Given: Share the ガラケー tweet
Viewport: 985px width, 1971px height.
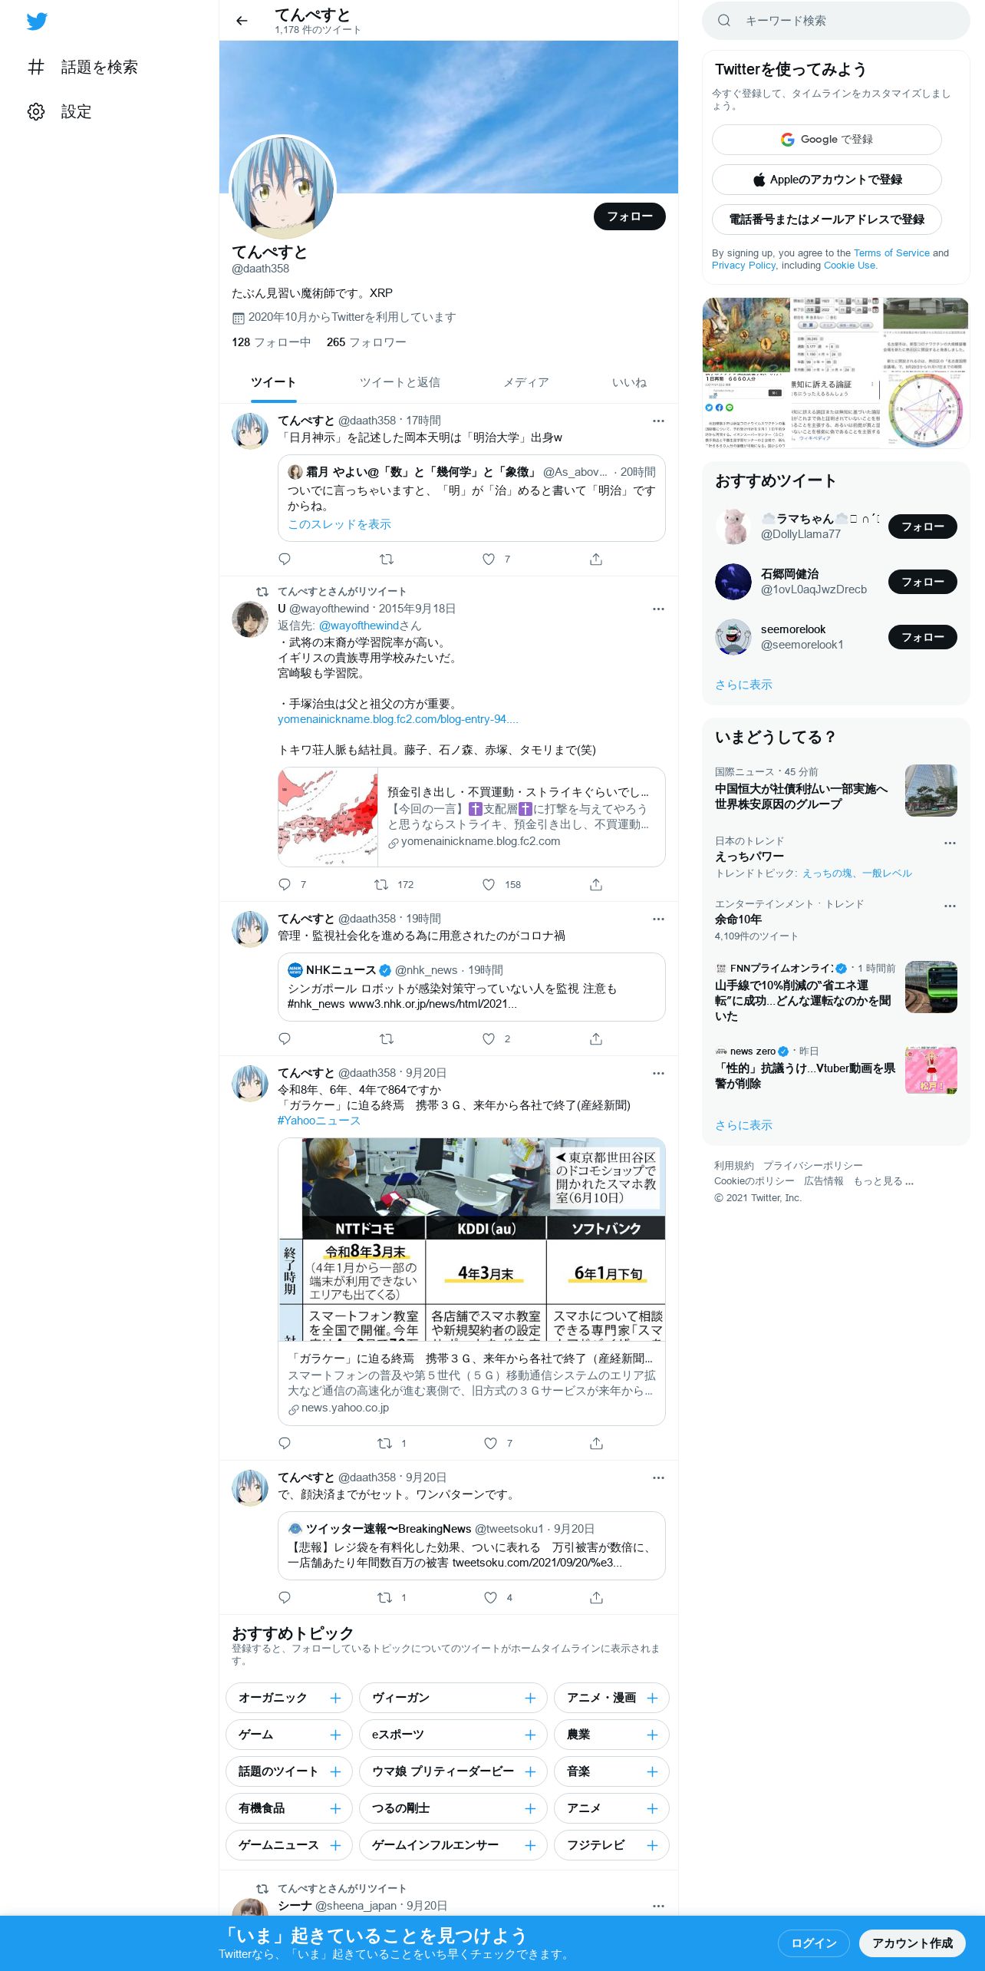Looking at the screenshot, I should (596, 1443).
